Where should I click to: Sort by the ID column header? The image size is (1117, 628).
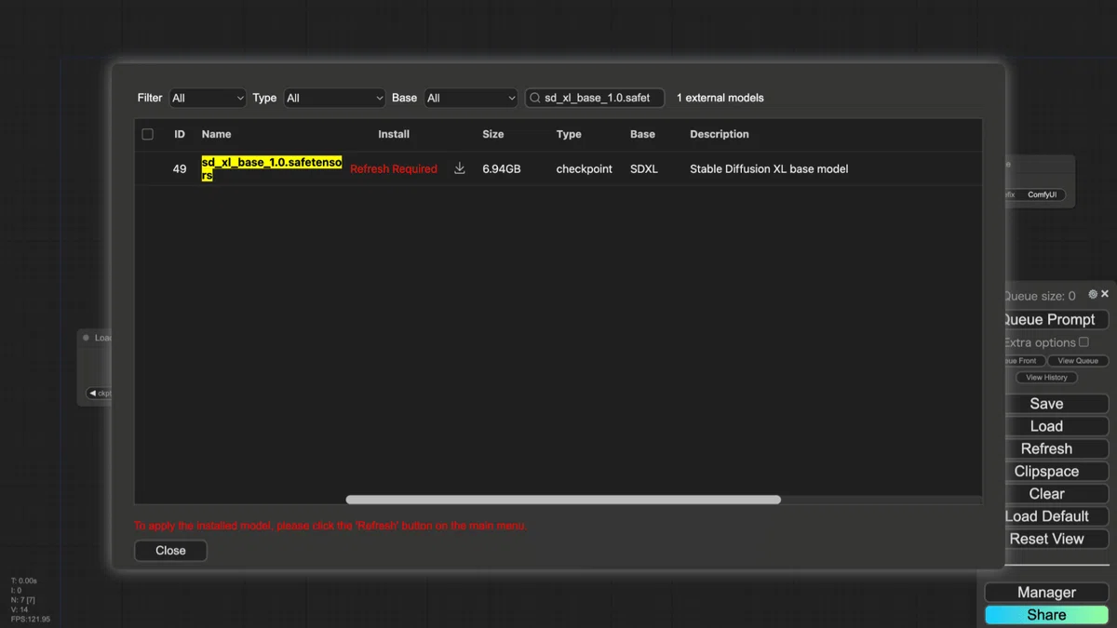(180, 134)
